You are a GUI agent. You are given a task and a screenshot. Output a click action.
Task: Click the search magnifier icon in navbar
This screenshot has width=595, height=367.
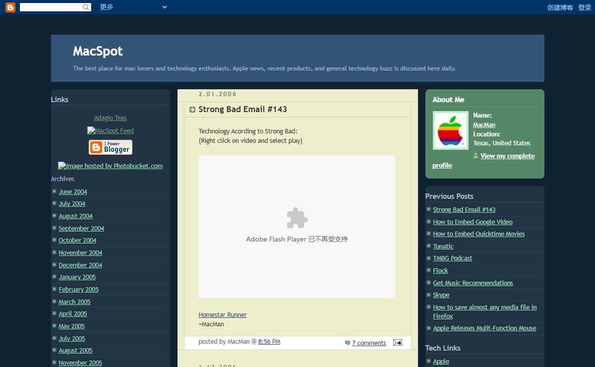click(86, 7)
